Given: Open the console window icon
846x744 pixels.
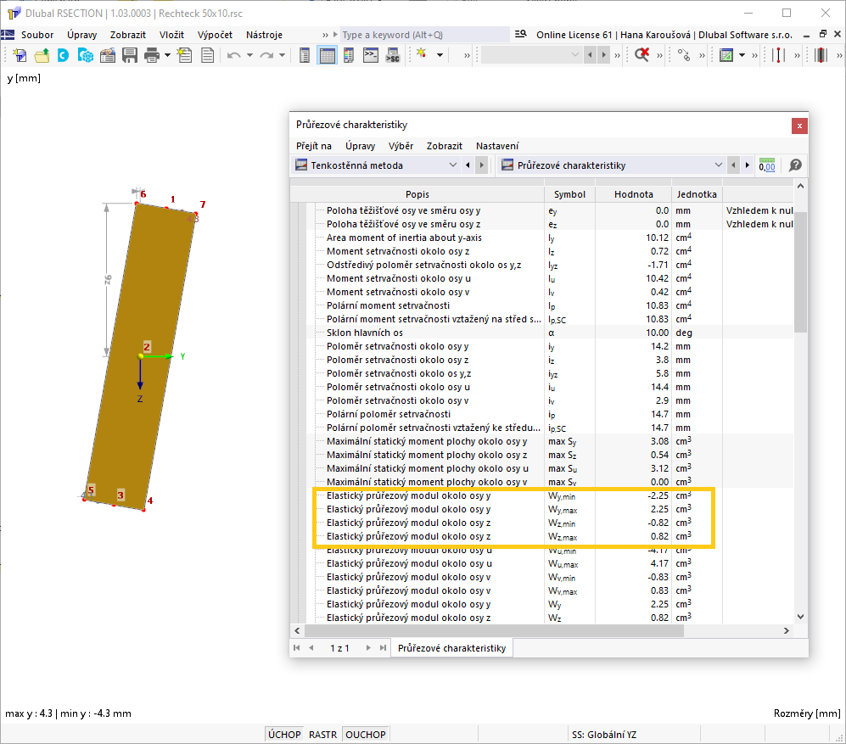Looking at the screenshot, I should tap(371, 55).
